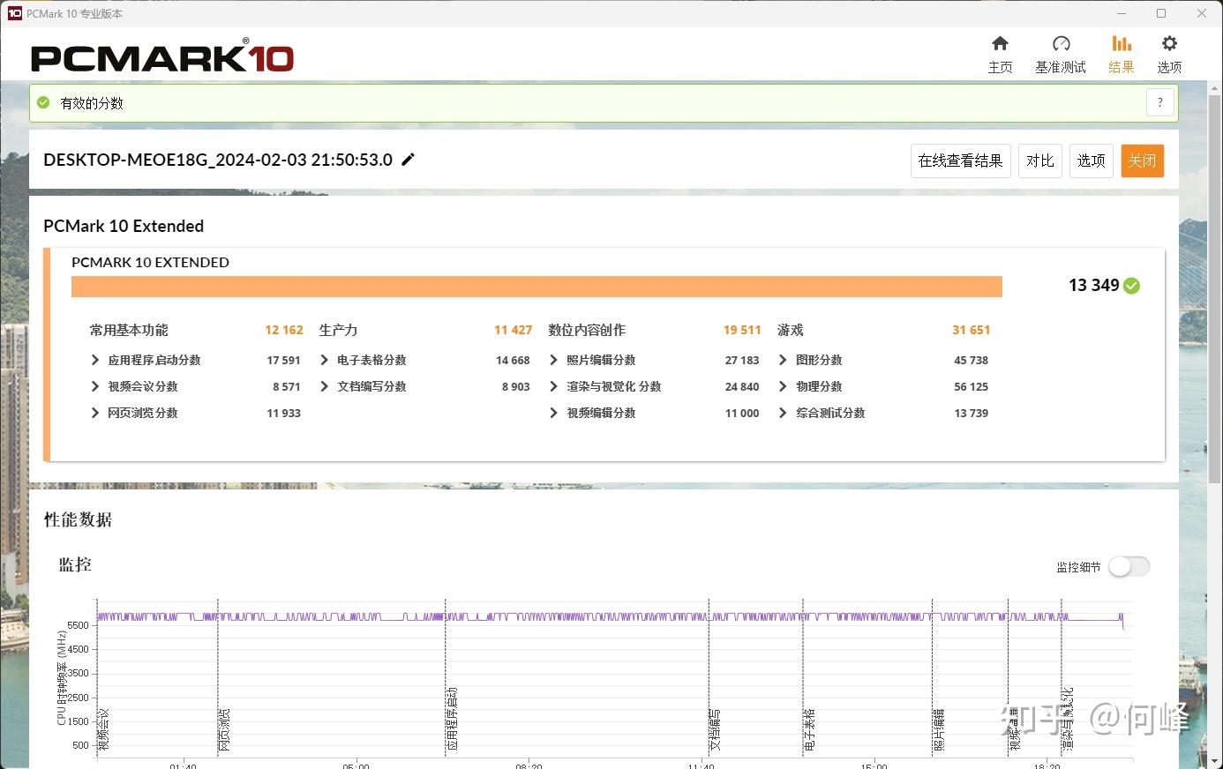
Task: Expand 渲染与视觉化 分数 row
Action: coord(554,386)
